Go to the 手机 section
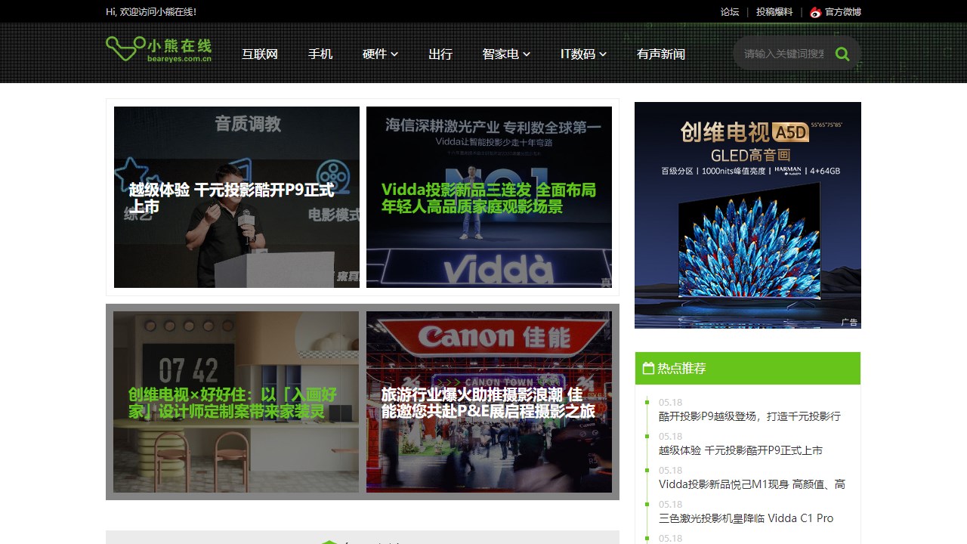 tap(320, 54)
